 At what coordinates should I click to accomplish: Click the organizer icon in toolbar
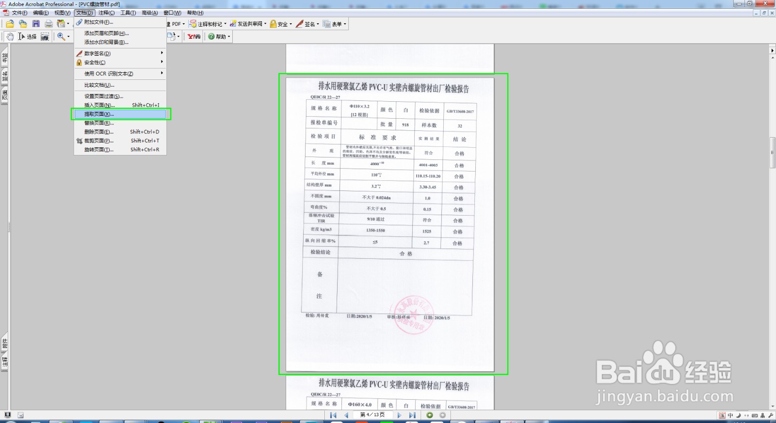coord(61,24)
